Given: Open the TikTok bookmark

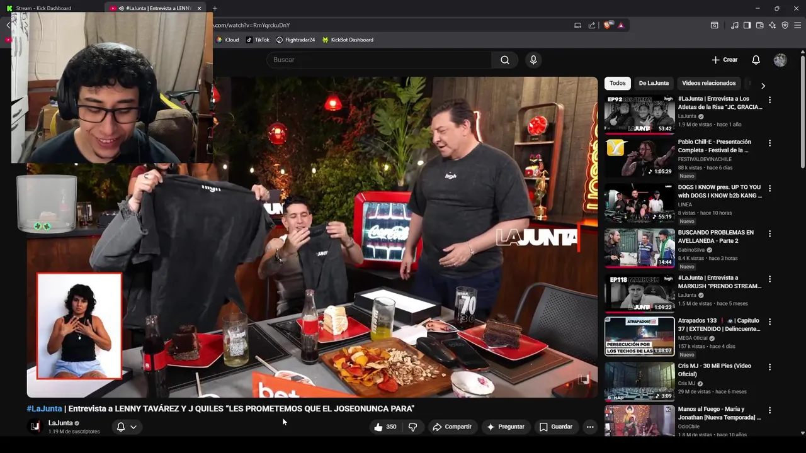Looking at the screenshot, I should tap(258, 40).
